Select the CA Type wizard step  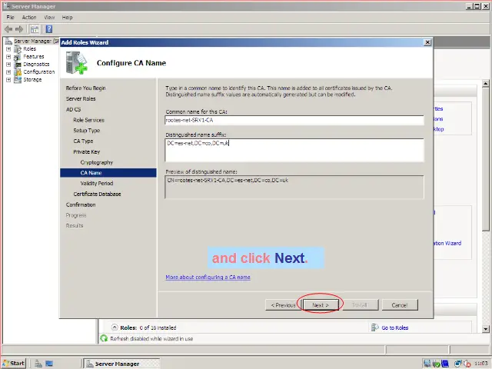[83, 141]
